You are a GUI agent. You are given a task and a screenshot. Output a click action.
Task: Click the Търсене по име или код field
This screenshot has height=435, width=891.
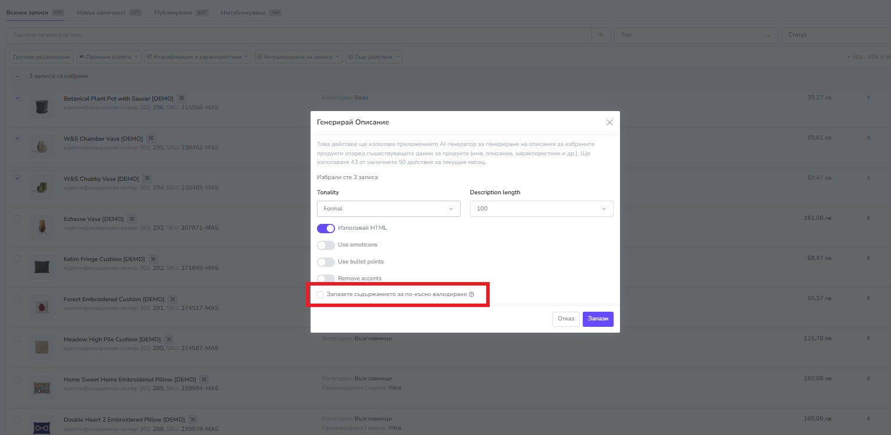coord(300,35)
